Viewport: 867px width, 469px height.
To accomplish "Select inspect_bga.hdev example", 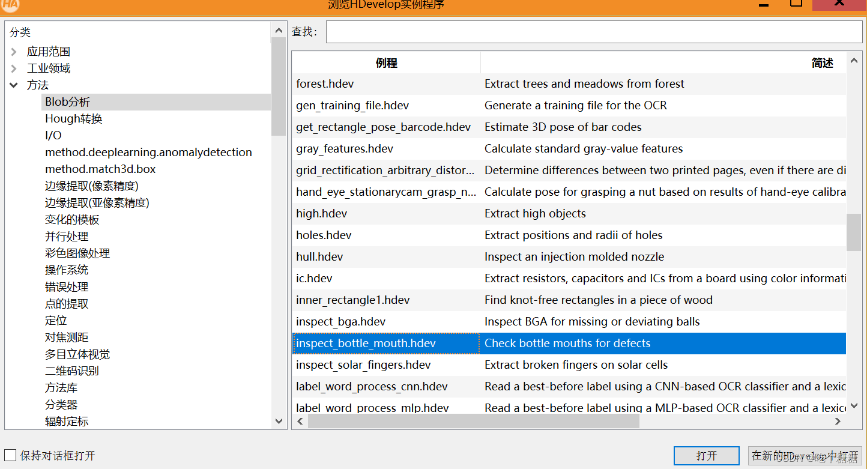I will tap(340, 322).
